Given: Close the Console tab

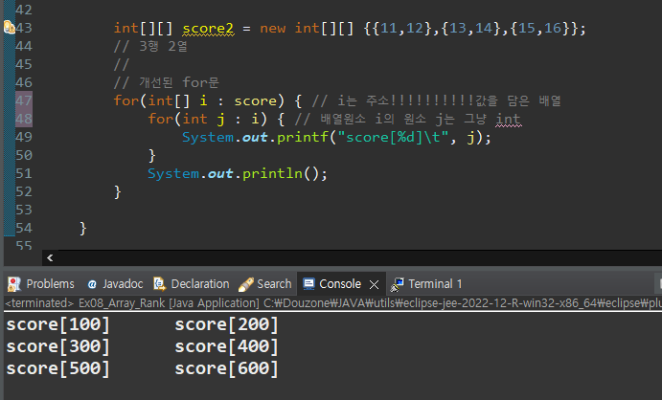Looking at the screenshot, I should pos(374,285).
